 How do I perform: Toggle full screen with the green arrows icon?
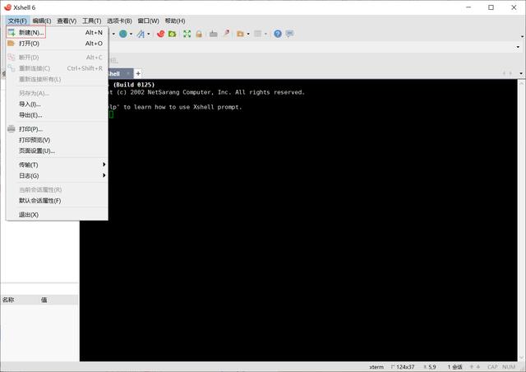pos(187,34)
